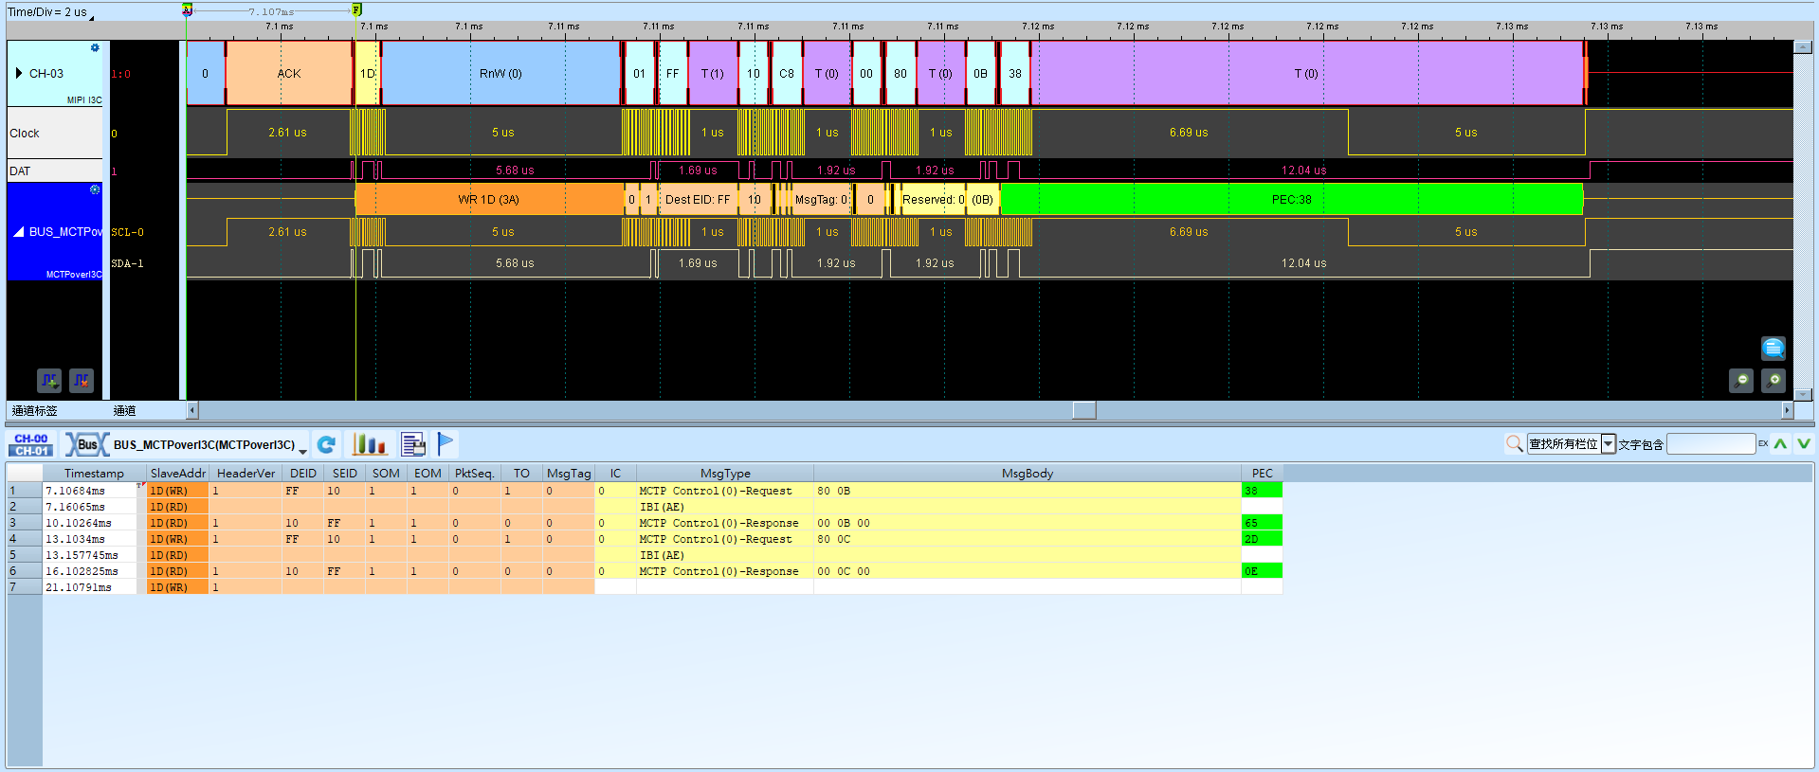Click the F cursor marker on timeline
This screenshot has height=772, width=1819.
tap(356, 9)
